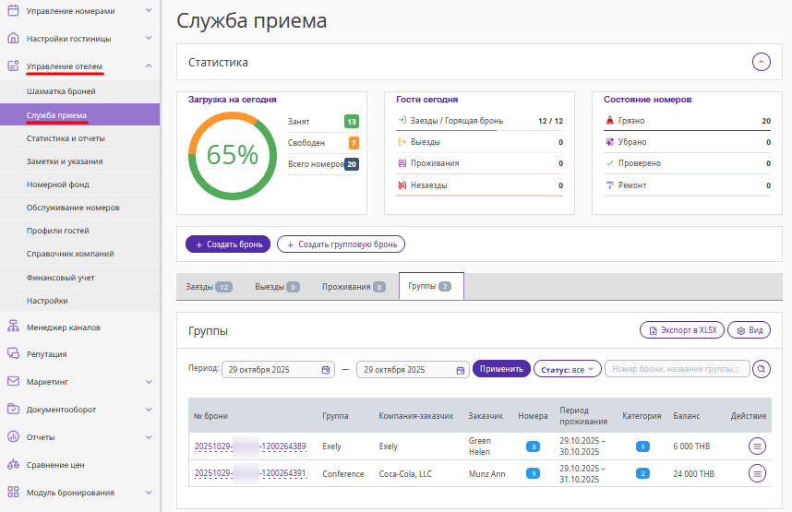Image resolution: width=792 pixels, height=512 pixels.
Task: Click Экспорт в XLSX button
Action: 680,329
